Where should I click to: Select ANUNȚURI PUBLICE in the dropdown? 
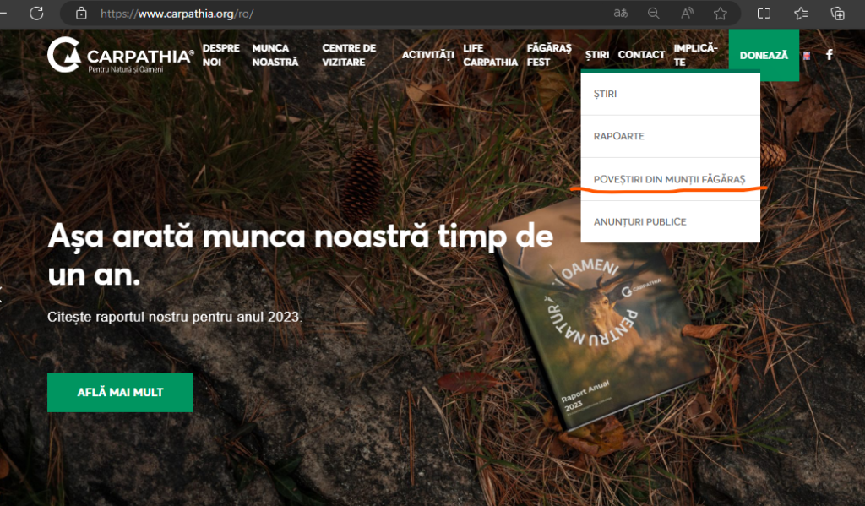click(670, 222)
